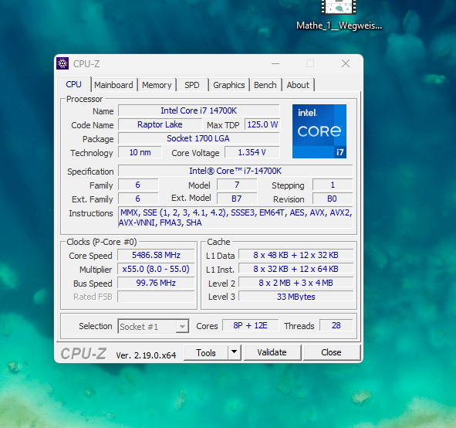
Task: Click the Close button at bottom
Action: 331,352
